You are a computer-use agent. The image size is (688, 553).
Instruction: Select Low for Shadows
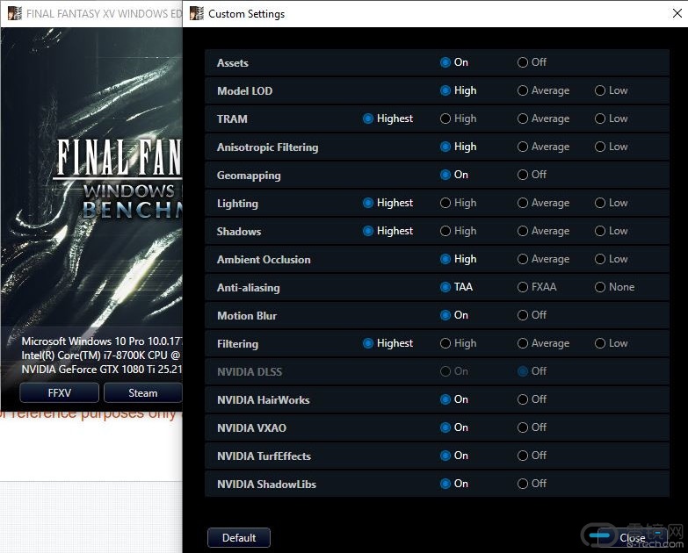[600, 231]
